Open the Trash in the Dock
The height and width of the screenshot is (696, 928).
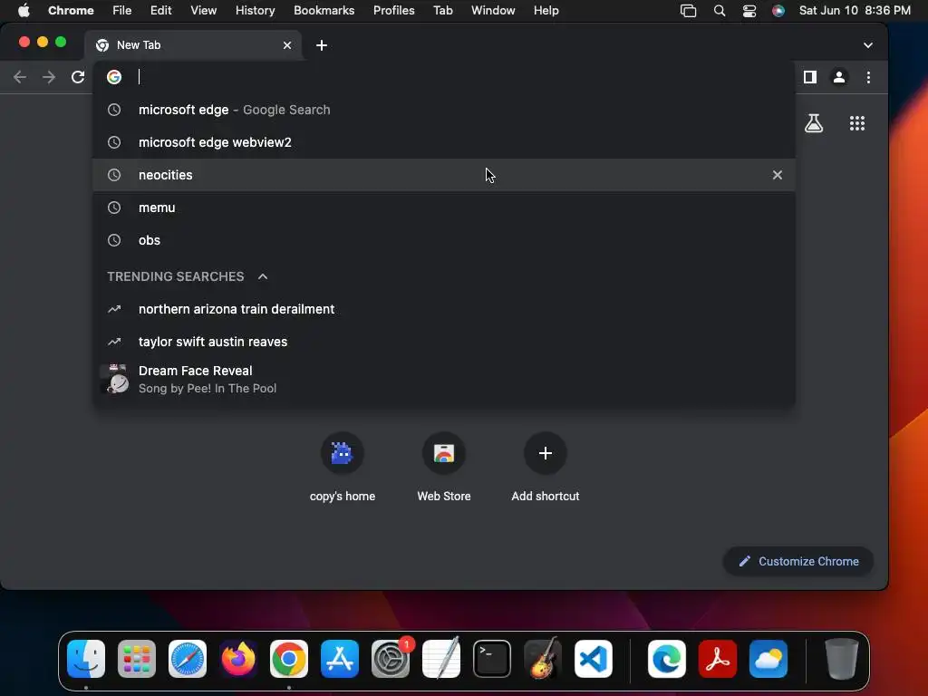coord(841,658)
